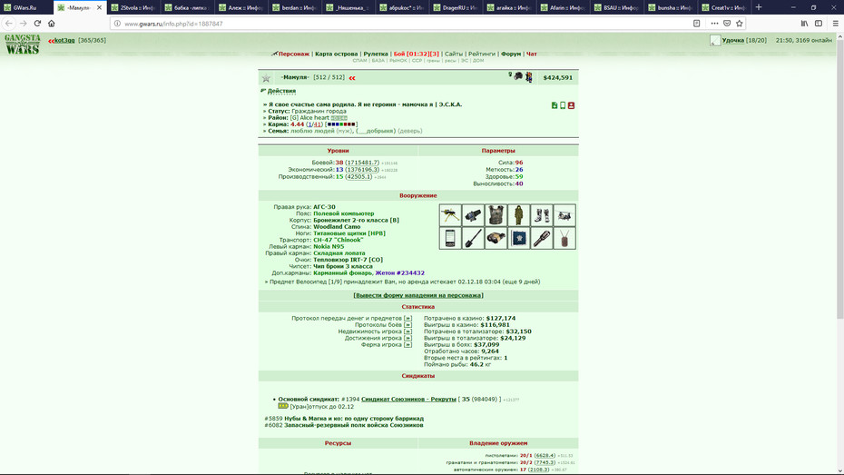Open the Рейтинги ratings page
The width and height of the screenshot is (844, 475).
482,54
